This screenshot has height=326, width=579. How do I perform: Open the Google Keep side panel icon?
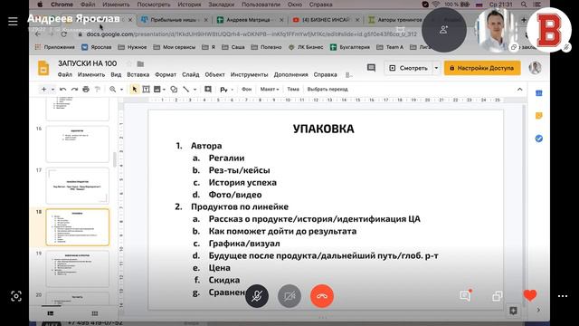pyautogui.click(x=539, y=116)
